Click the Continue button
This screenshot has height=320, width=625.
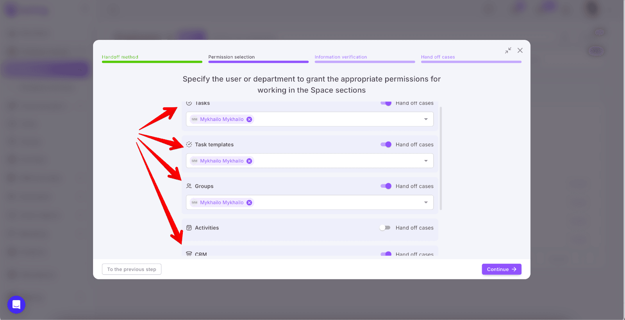pyautogui.click(x=501, y=269)
